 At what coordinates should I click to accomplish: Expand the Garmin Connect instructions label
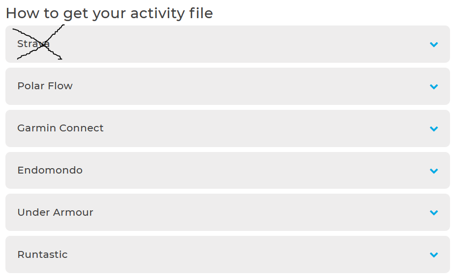pyautogui.click(x=60, y=128)
